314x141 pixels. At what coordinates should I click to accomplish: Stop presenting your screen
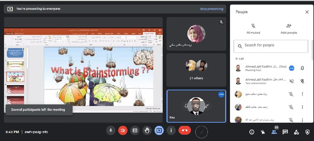click(212, 9)
